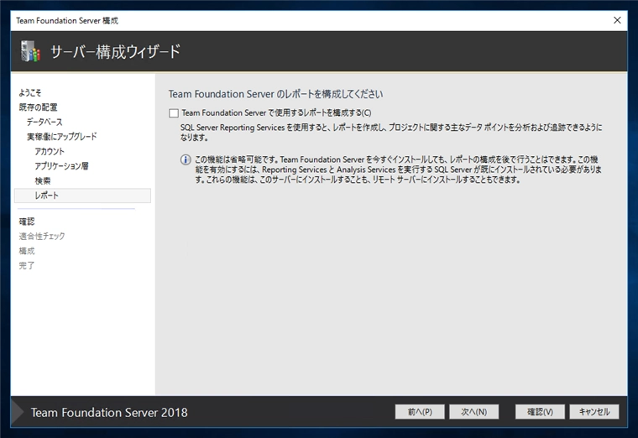Viewport: 638px width, 438px height.
Task: Click the grayed 構成 step label
Action: [27, 251]
